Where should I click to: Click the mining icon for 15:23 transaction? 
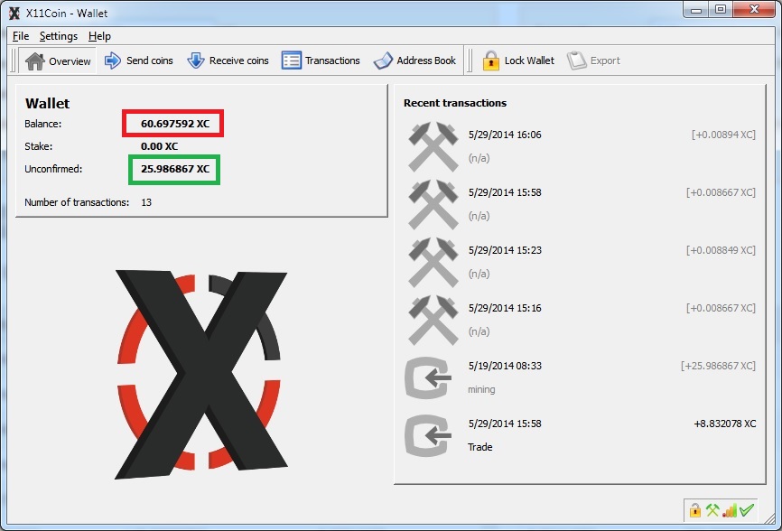point(433,262)
